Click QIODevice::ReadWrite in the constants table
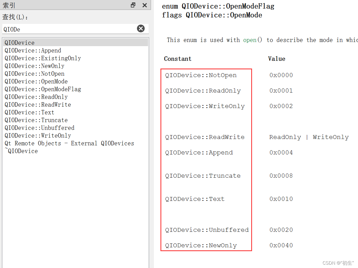This screenshot has height=268, width=358. click(x=205, y=137)
